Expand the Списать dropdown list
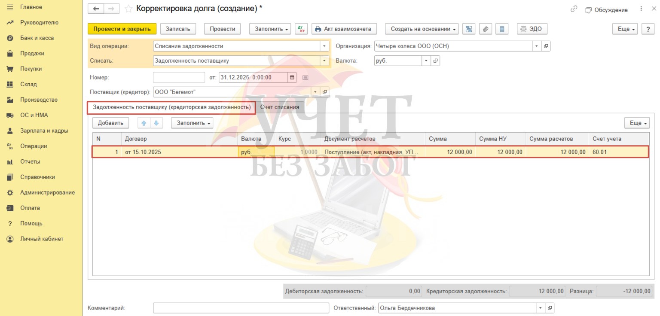The image size is (660, 316). [x=324, y=61]
